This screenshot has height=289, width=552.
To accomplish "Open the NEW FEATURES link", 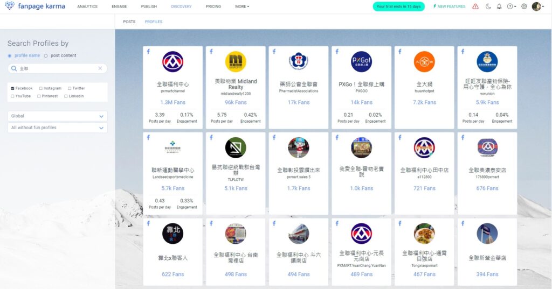I will pyautogui.click(x=449, y=6).
